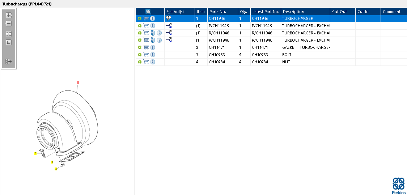Select the GASKET - TURBOCHARGER description cell
Image resolution: width=407 pixels, height=195 pixels.
tap(306, 47)
